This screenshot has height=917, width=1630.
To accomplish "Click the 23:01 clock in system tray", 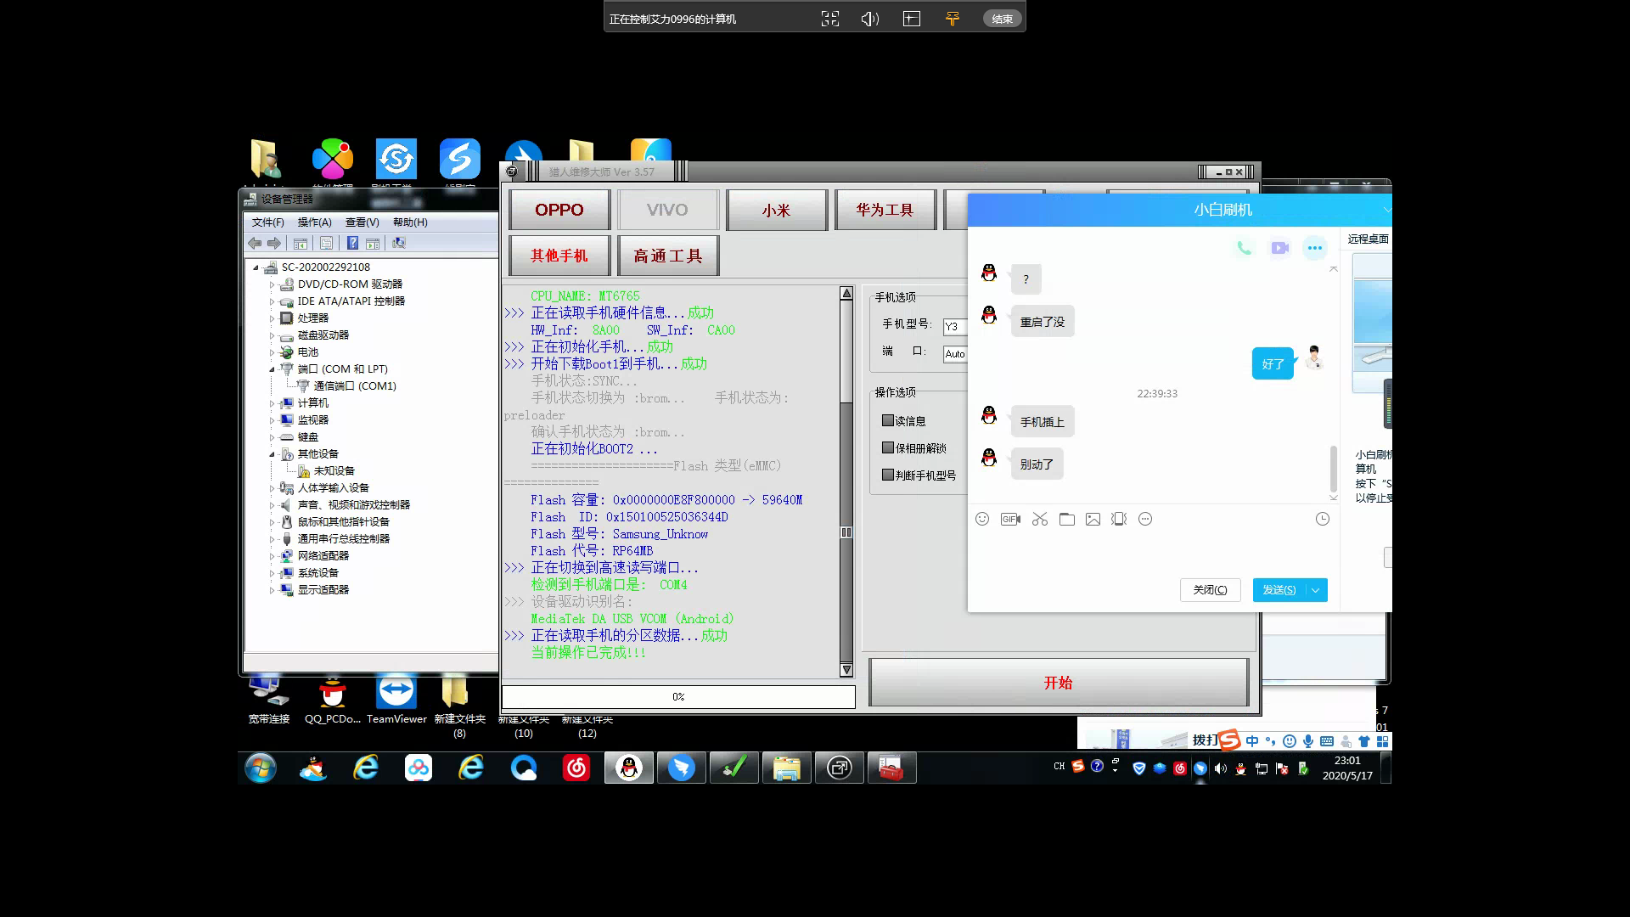I will point(1347,762).
